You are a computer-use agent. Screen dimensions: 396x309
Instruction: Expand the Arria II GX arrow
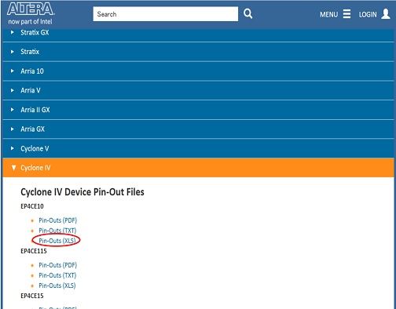click(13, 110)
